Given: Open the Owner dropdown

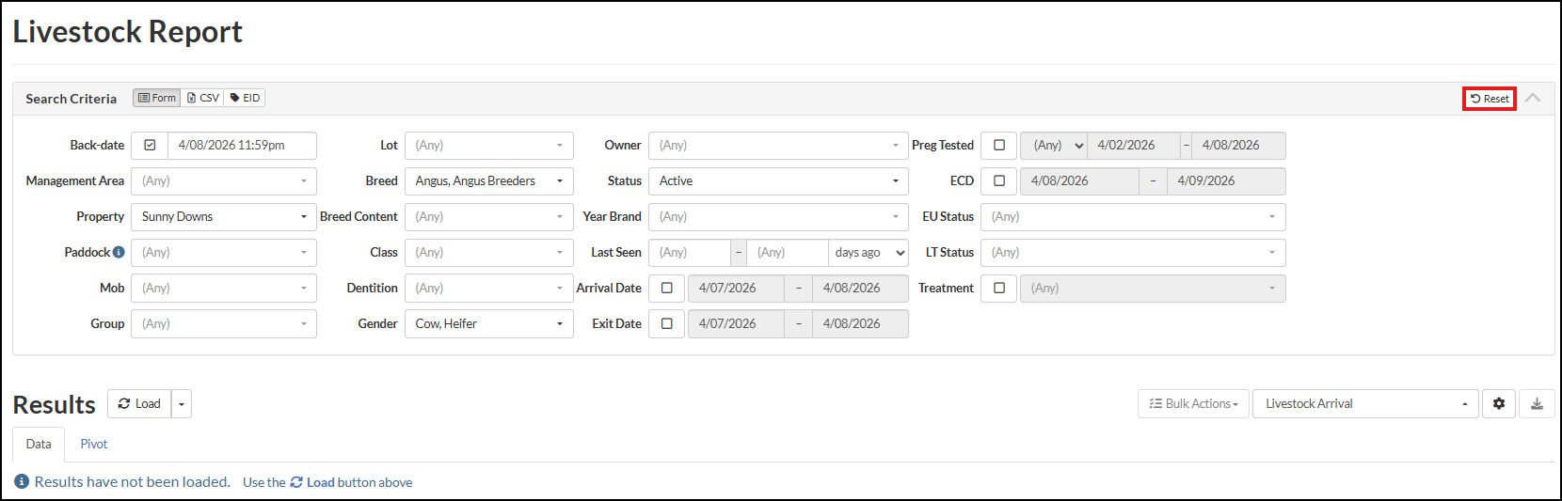Looking at the screenshot, I should pos(778,146).
